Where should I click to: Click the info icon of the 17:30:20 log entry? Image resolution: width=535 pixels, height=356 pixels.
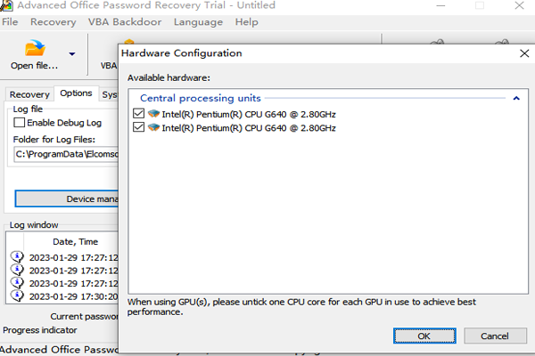(17, 295)
